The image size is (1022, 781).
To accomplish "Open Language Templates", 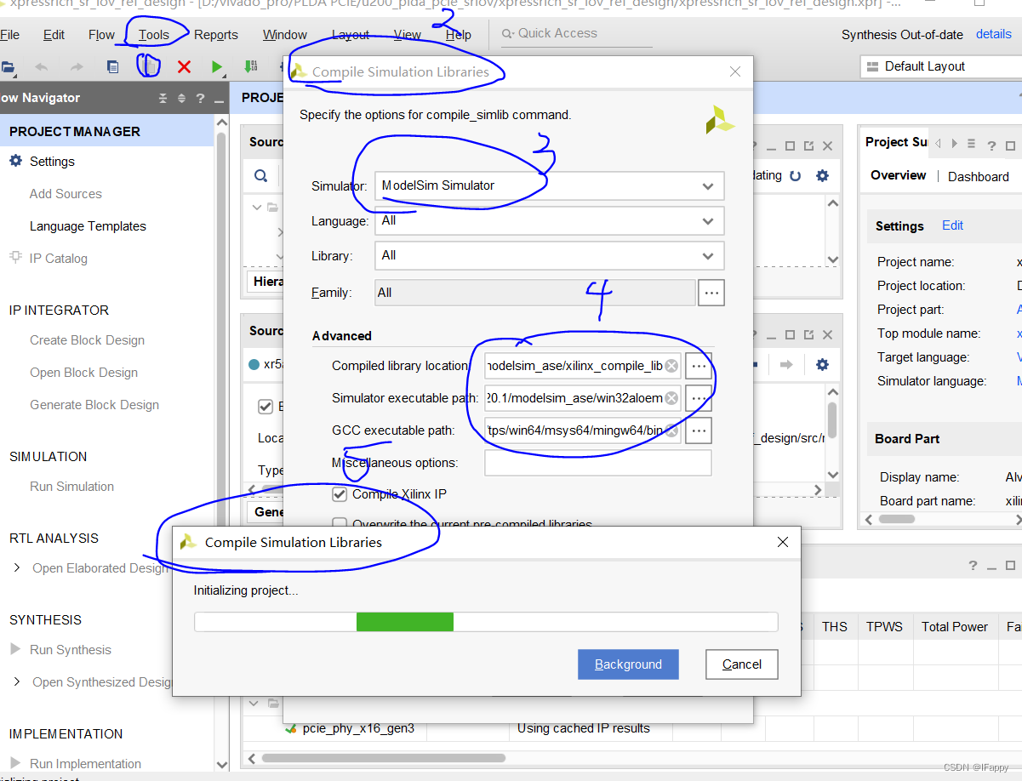I will [88, 226].
